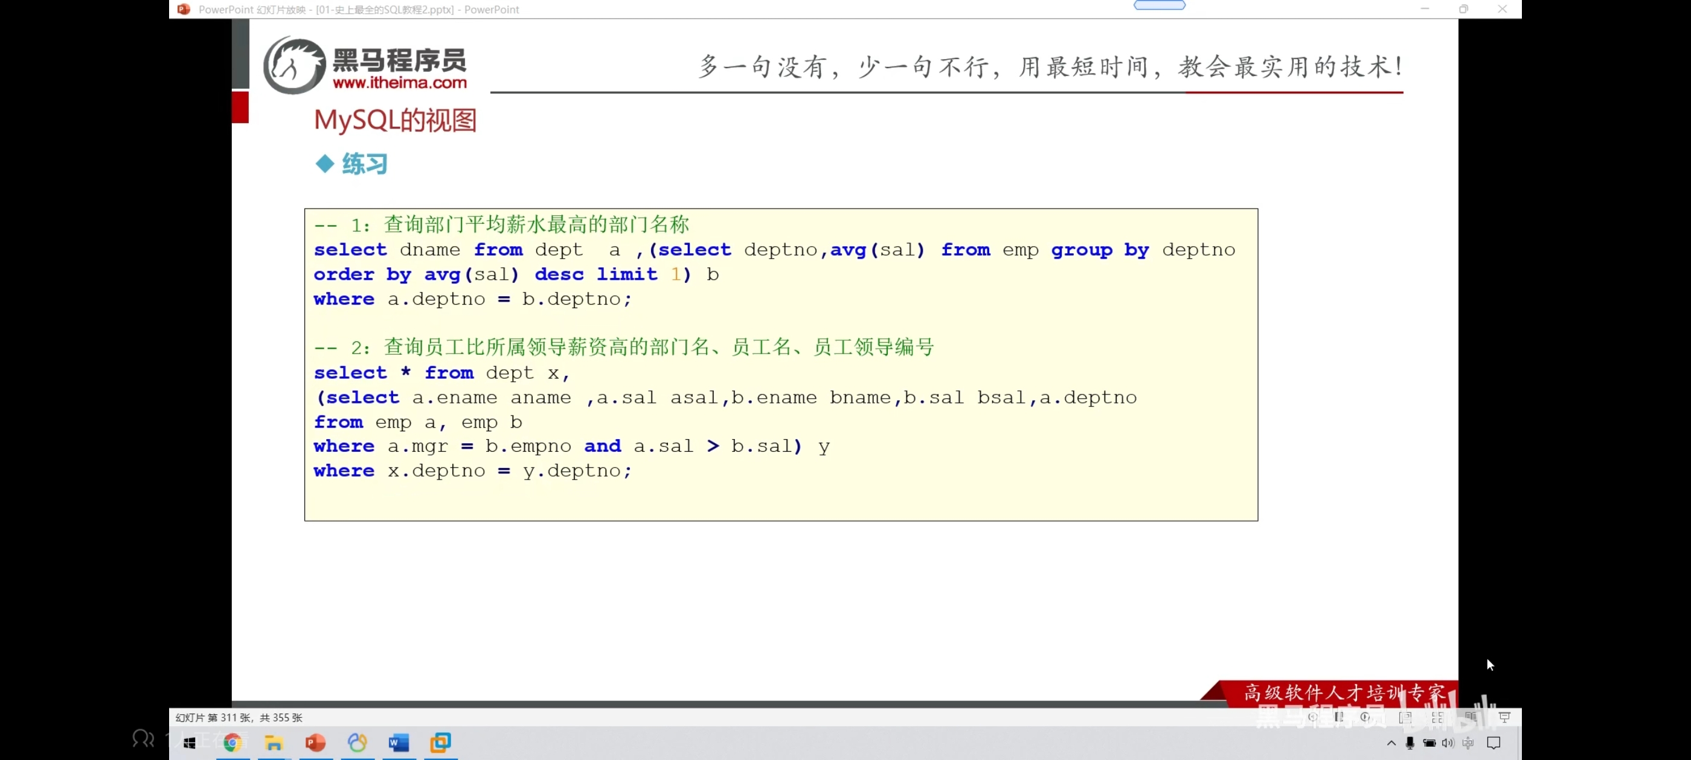Switch to Normal view icon

pyautogui.click(x=1405, y=717)
